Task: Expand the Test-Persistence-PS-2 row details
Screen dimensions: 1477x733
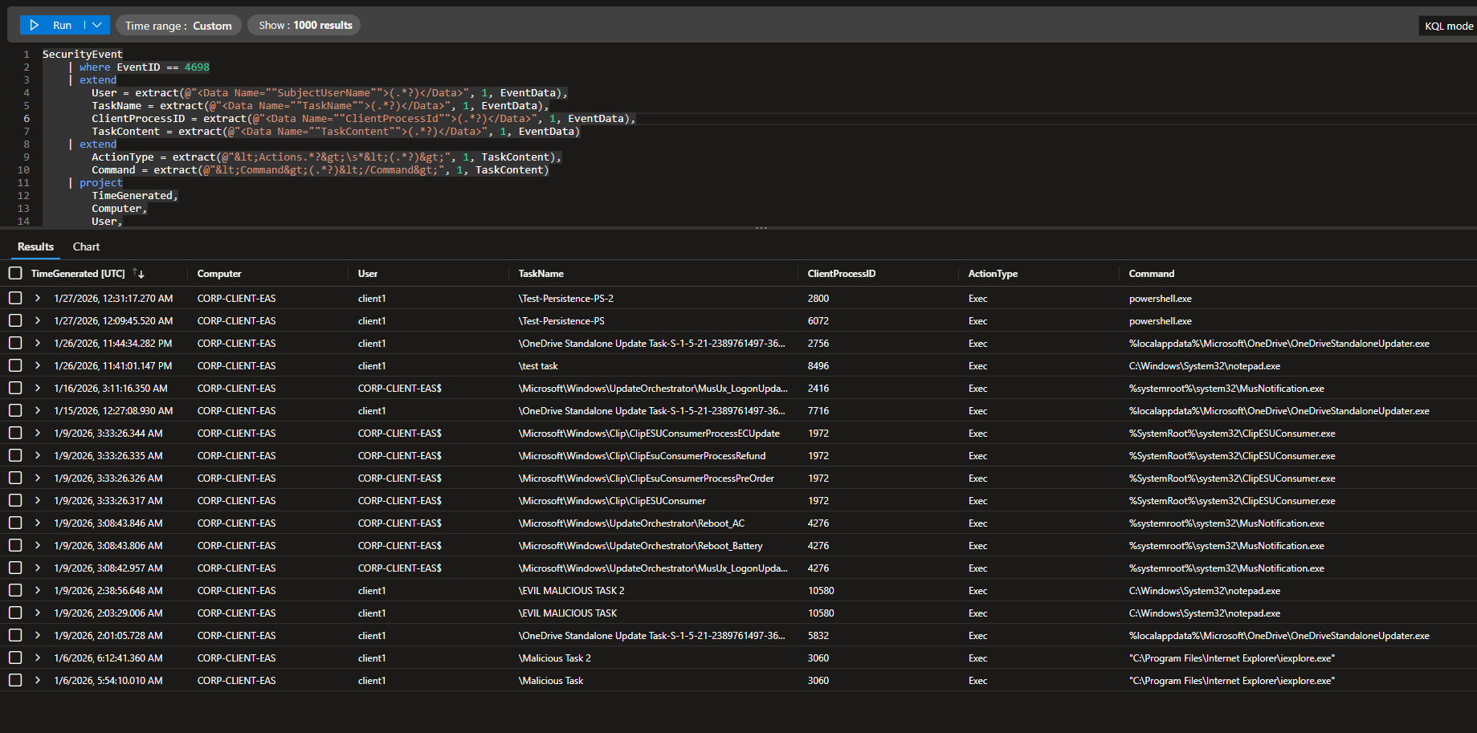Action: click(x=38, y=299)
